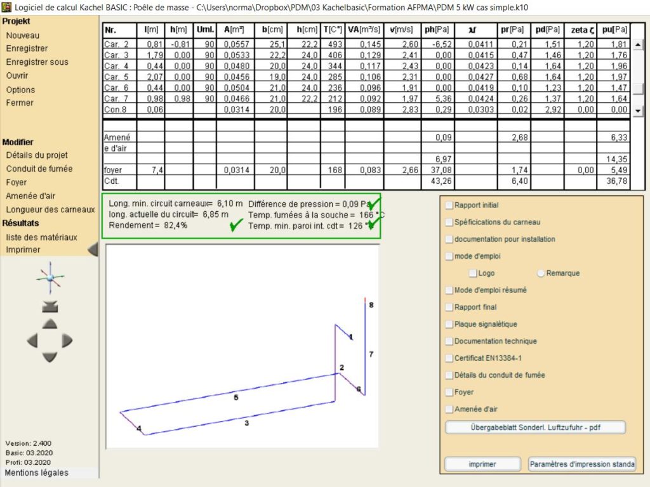The width and height of the screenshot is (650, 487).
Task: Click the table scrollbar thumb
Action: [x=638, y=88]
